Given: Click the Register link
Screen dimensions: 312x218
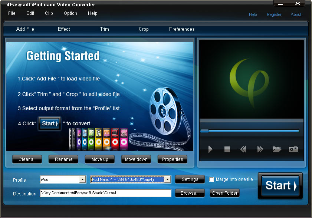Looking at the screenshot, I should point(274,15).
